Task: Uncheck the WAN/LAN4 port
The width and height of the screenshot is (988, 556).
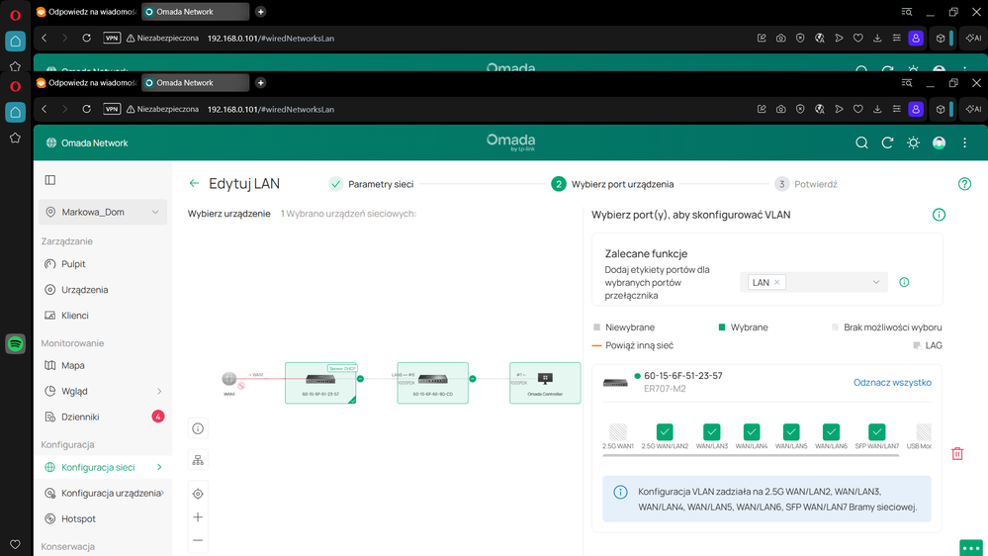Action: click(751, 431)
